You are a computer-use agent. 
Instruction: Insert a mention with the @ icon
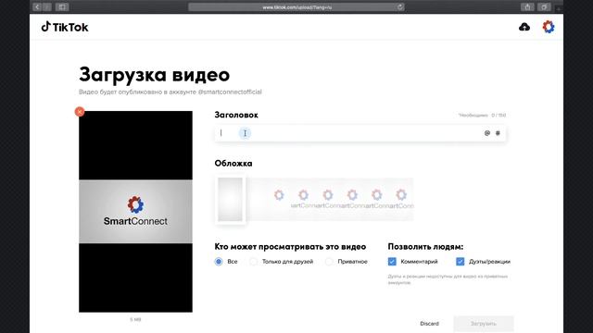[x=487, y=133]
